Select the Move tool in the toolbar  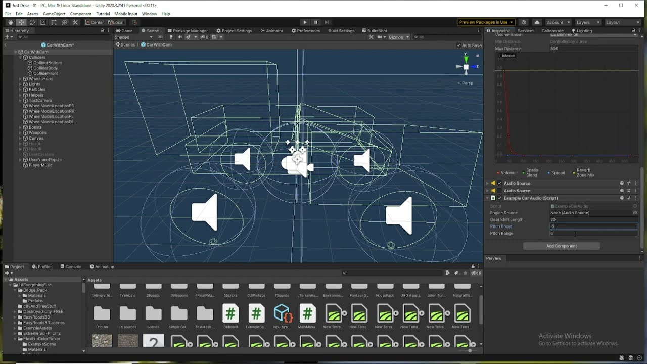pyautogui.click(x=22, y=22)
